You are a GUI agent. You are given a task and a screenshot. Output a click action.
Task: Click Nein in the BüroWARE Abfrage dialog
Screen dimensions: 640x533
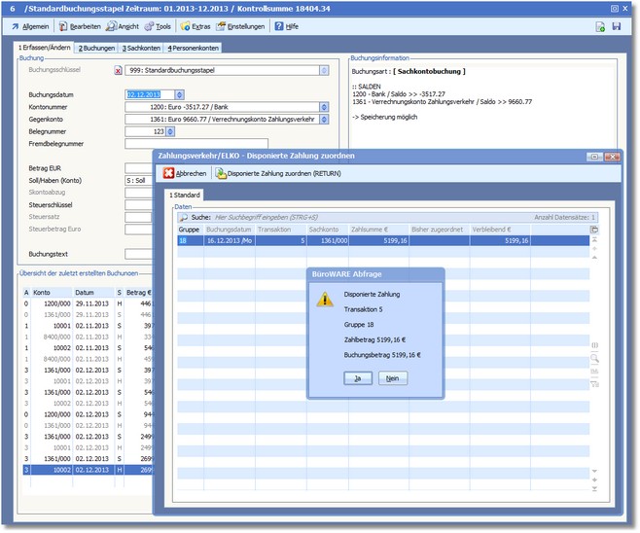393,378
